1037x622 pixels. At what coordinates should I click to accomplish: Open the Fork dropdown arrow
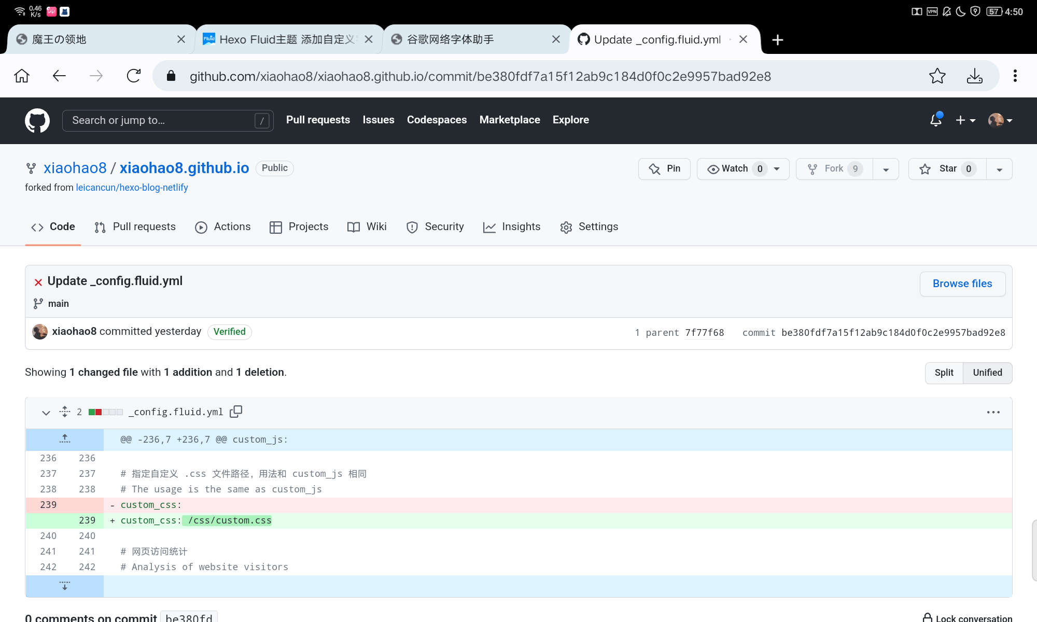click(886, 169)
